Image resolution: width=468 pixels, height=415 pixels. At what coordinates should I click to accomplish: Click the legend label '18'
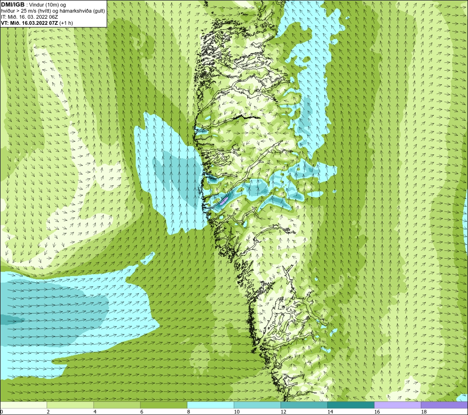point(424,412)
